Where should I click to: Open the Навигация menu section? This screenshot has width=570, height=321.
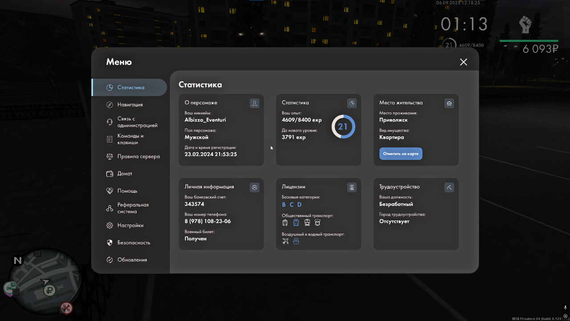click(129, 105)
